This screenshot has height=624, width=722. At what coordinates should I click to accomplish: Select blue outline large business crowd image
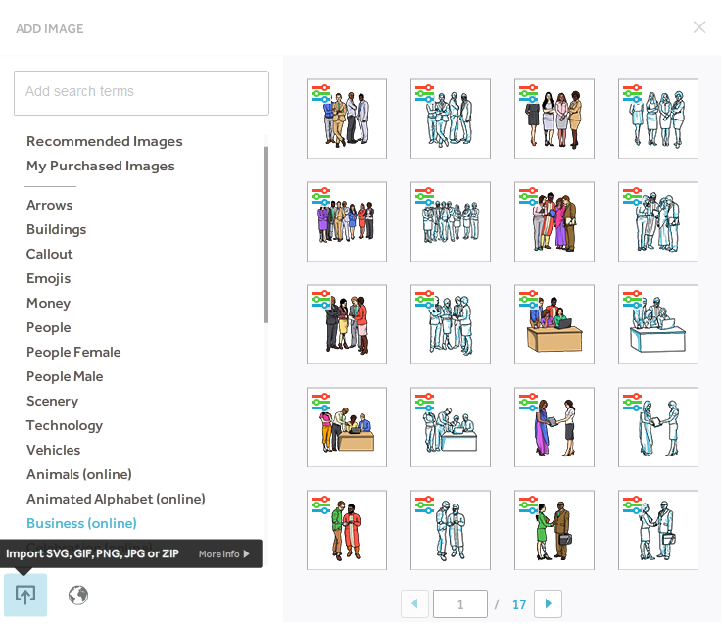point(451,221)
